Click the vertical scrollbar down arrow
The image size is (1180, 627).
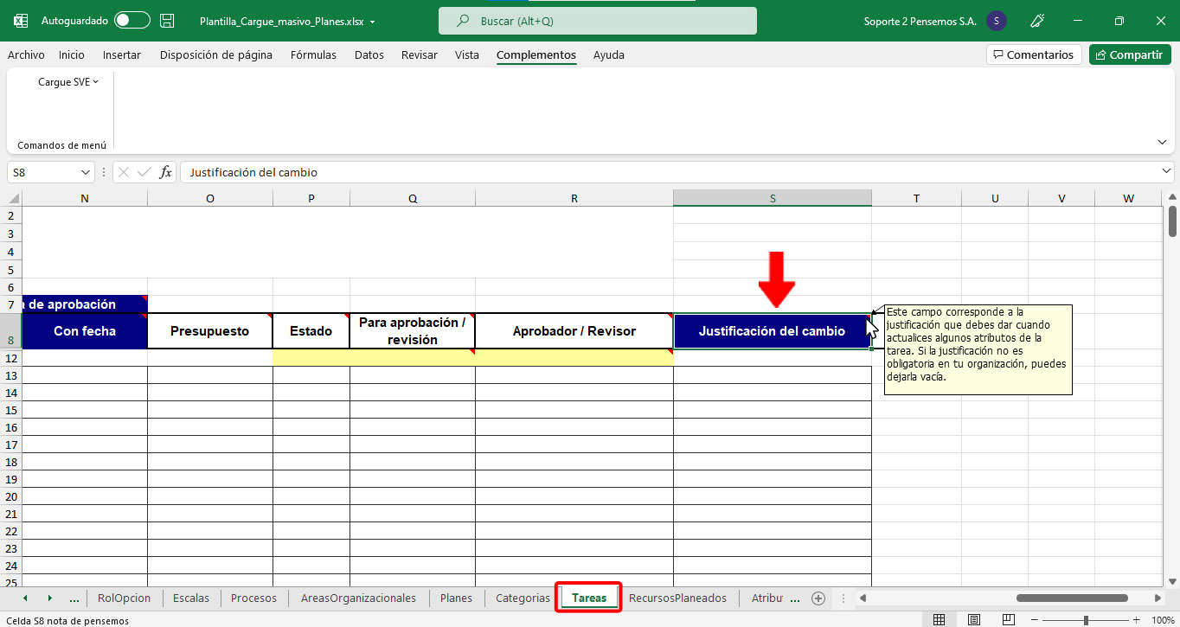click(x=1172, y=581)
